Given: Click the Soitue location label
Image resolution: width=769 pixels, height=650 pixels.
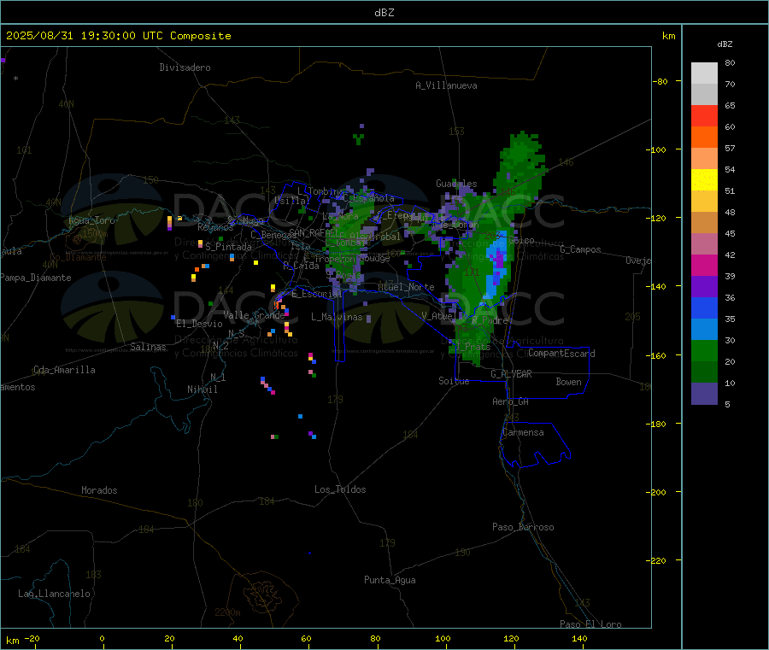Looking at the screenshot, I should 454,381.
